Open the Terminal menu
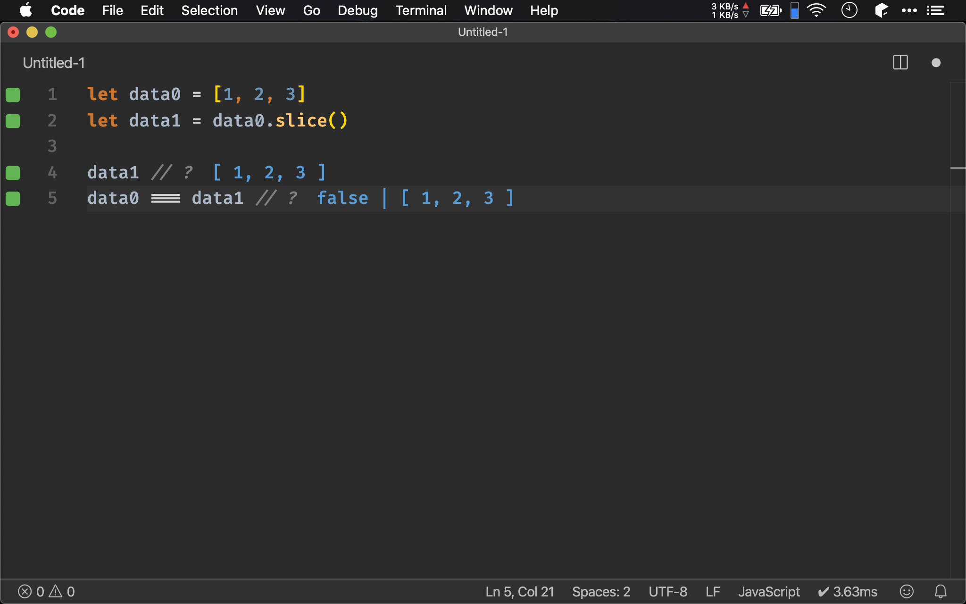The height and width of the screenshot is (604, 966). (x=420, y=10)
